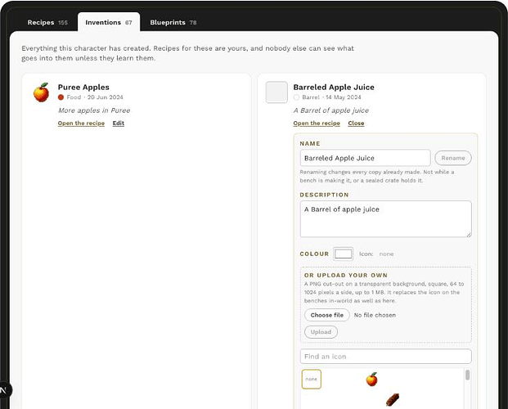This screenshot has height=409, width=508.
Task: Select the Inventions tab
Action: [x=109, y=22]
